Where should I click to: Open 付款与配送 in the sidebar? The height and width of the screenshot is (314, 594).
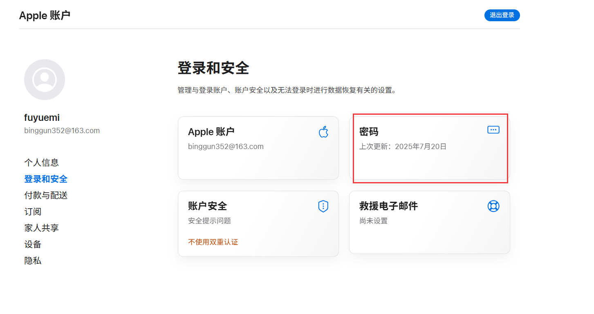[x=46, y=195]
